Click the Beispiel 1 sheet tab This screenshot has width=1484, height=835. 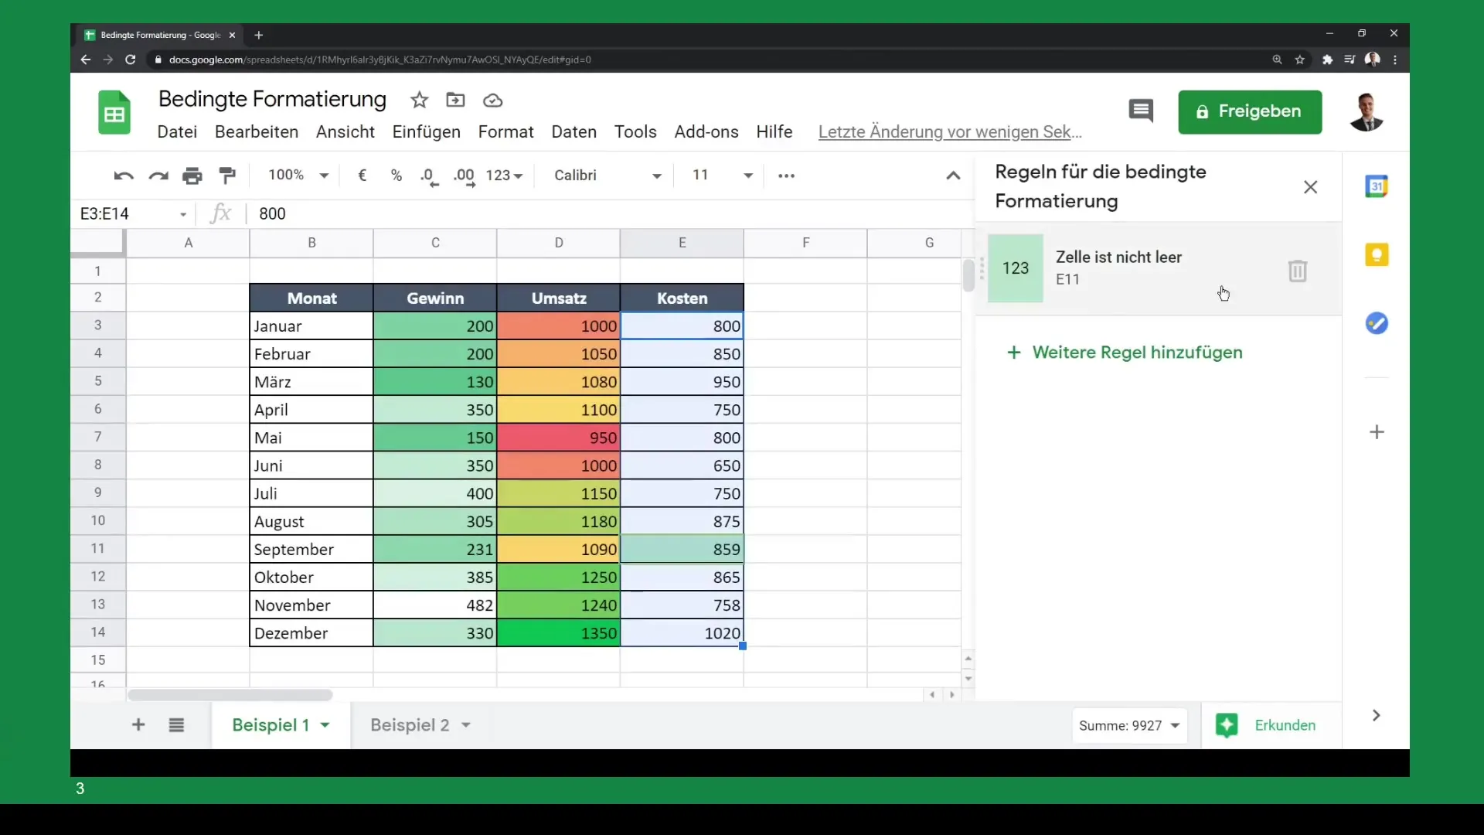click(270, 725)
